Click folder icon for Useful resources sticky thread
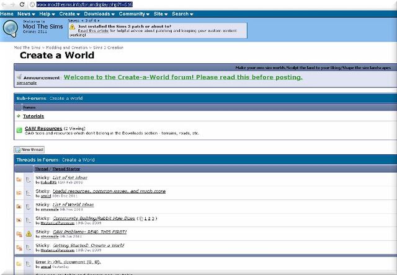This screenshot has width=397, height=275. pyautogui.click(x=19, y=193)
